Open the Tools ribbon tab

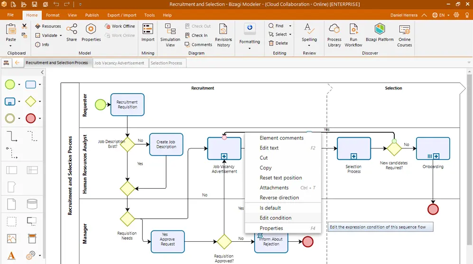[x=149, y=15]
